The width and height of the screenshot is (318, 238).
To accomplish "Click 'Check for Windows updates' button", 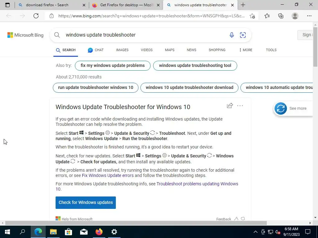I will pyautogui.click(x=86, y=202).
